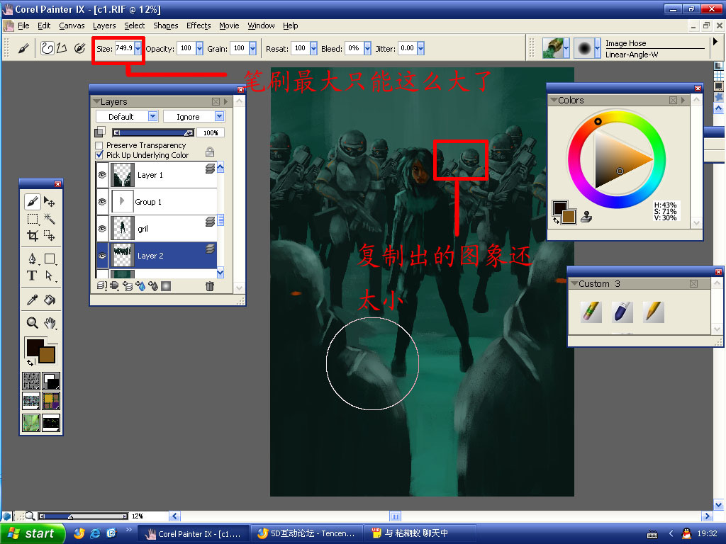Hide the gril layer
The width and height of the screenshot is (726, 544).
102,229
